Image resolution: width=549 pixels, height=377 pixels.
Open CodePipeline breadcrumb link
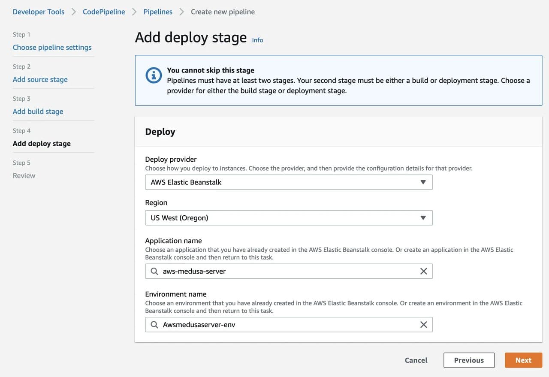pyautogui.click(x=104, y=12)
